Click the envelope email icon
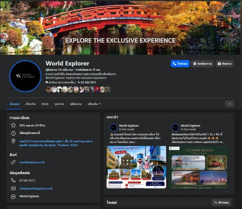The image size is (242, 209). [13, 188]
